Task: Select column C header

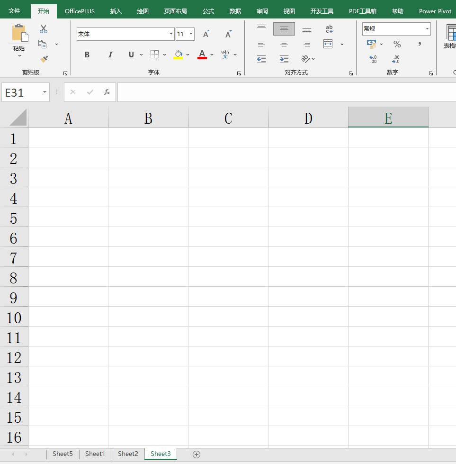Action: coord(228,118)
